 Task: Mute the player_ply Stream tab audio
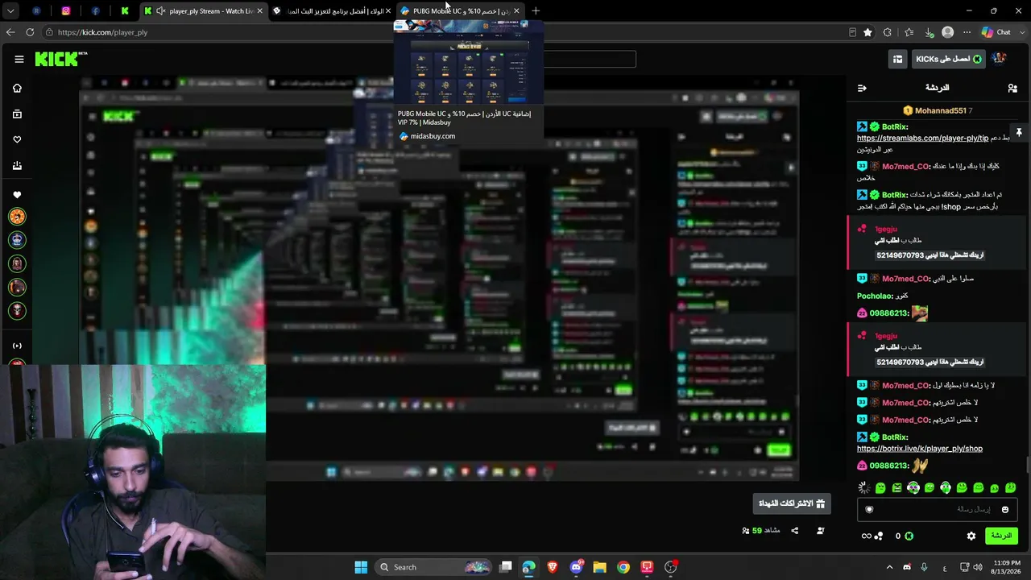(x=160, y=11)
